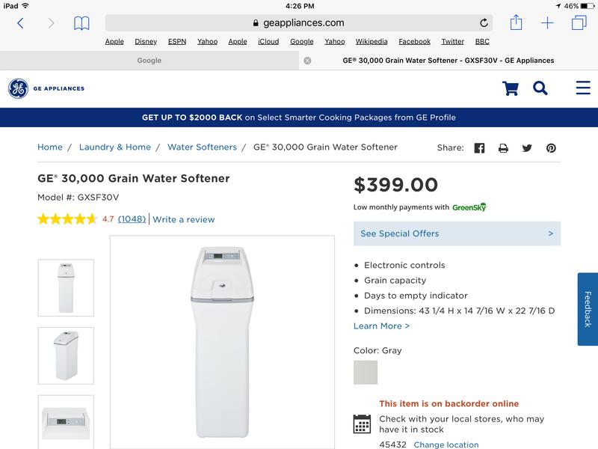Share product on Facebook
The height and width of the screenshot is (449, 598).
pyautogui.click(x=479, y=148)
